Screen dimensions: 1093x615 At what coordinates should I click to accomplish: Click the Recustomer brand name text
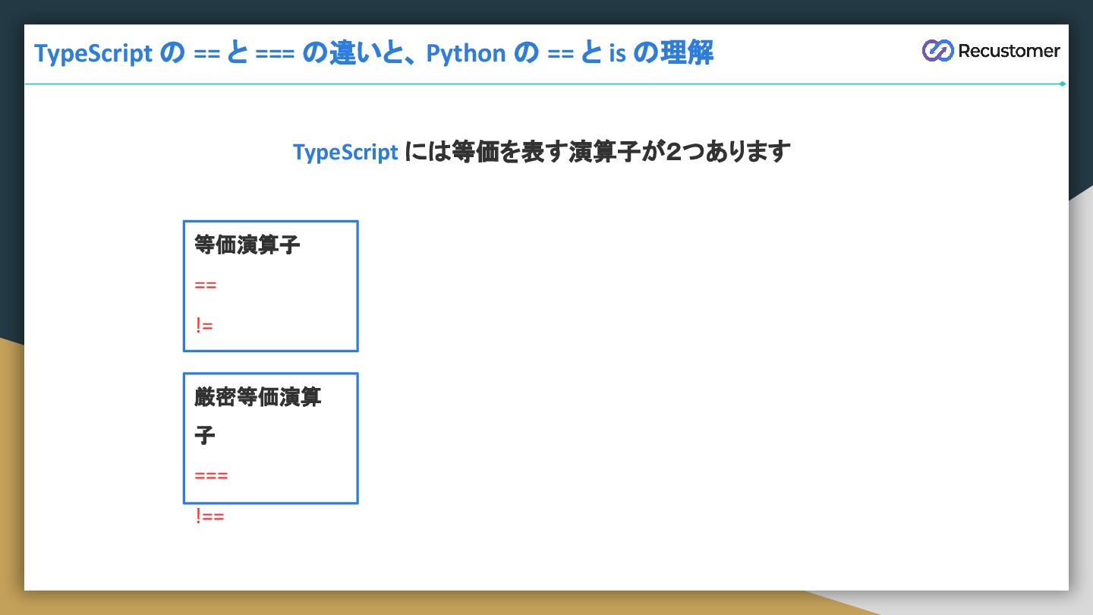pos(1009,51)
